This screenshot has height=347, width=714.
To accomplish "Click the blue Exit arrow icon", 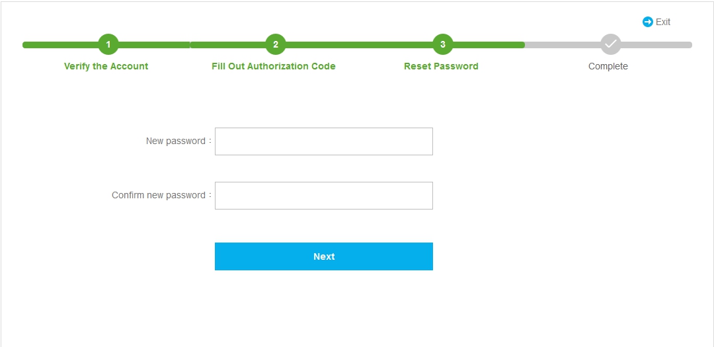I will point(647,22).
